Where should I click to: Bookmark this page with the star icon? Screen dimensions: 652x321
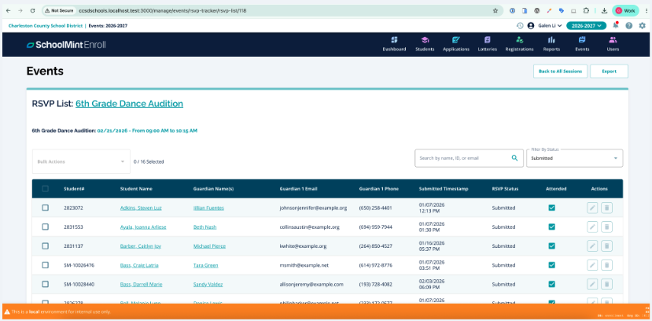[495, 11]
